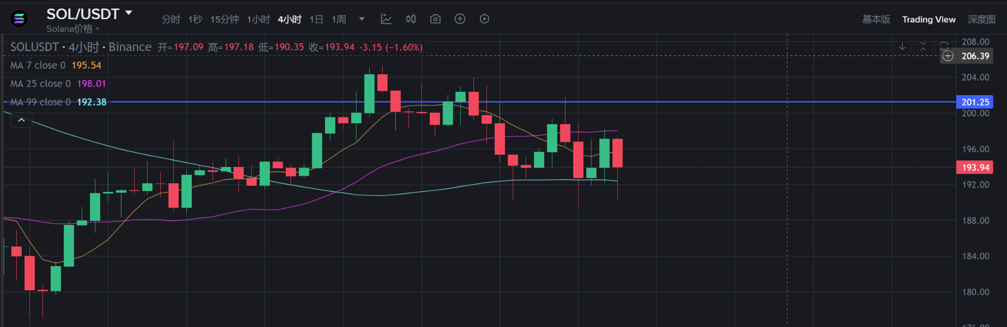Open the Solana价格 link
This screenshot has height=327, width=1007.
pyautogui.click(x=72, y=29)
